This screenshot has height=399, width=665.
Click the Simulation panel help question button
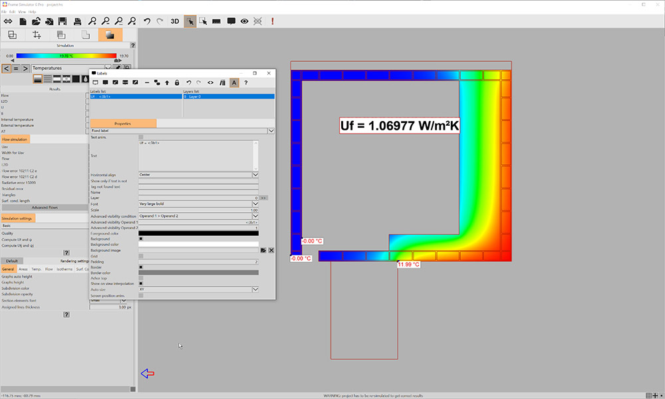[133, 45]
